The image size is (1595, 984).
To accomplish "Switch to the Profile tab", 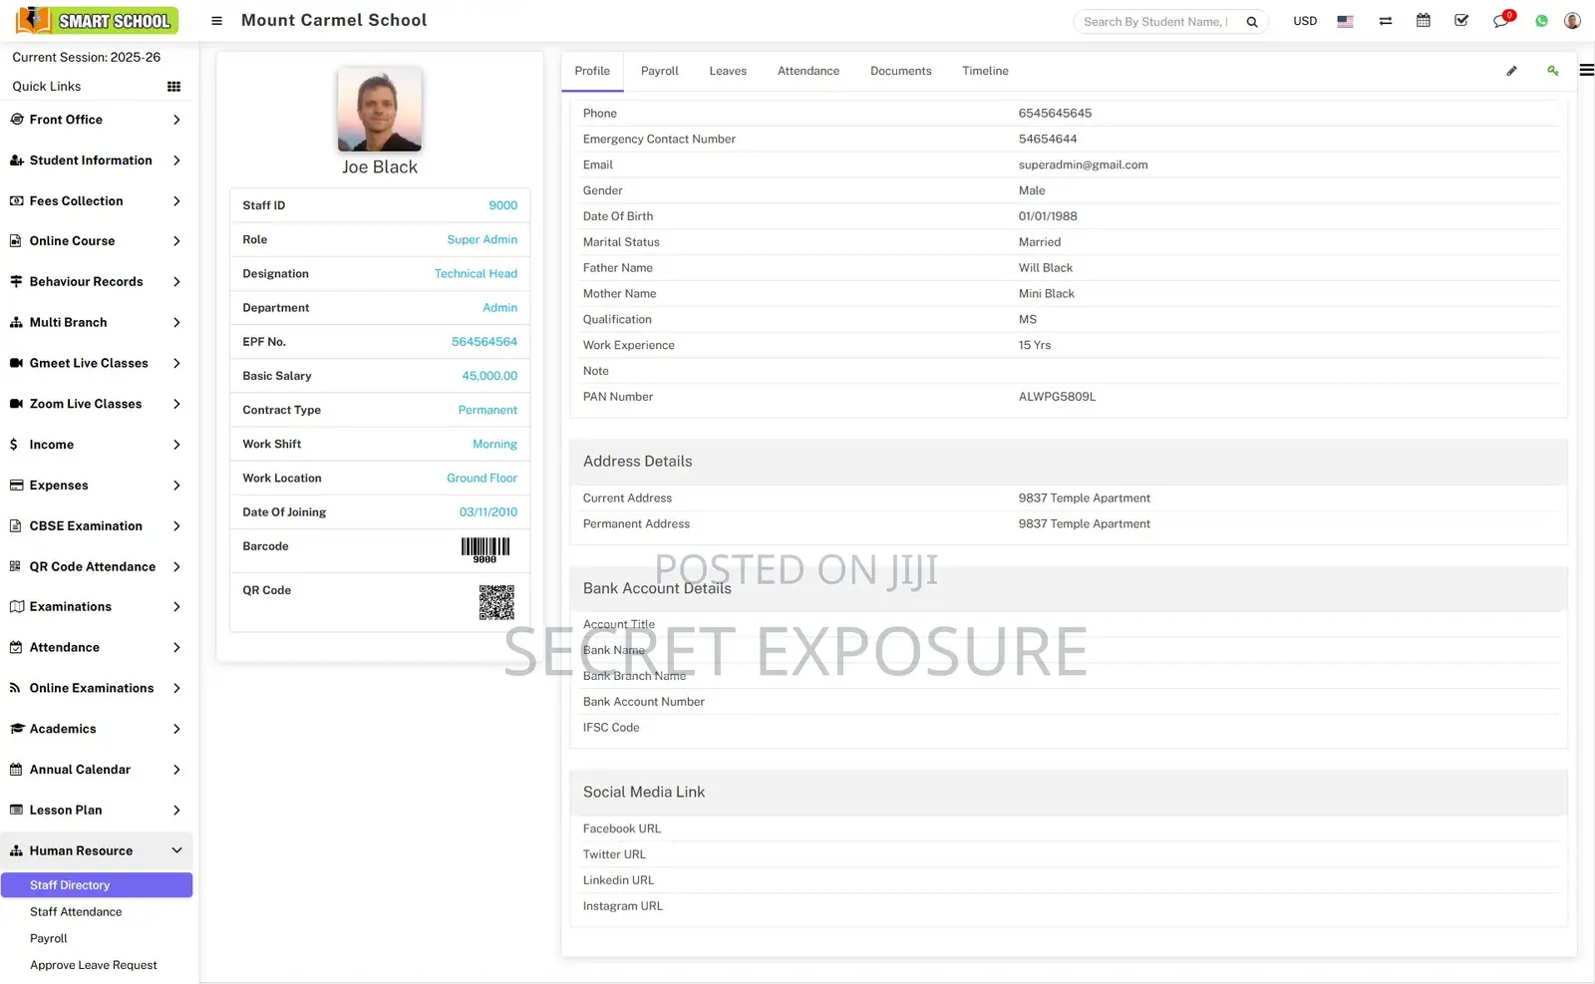I will [592, 71].
